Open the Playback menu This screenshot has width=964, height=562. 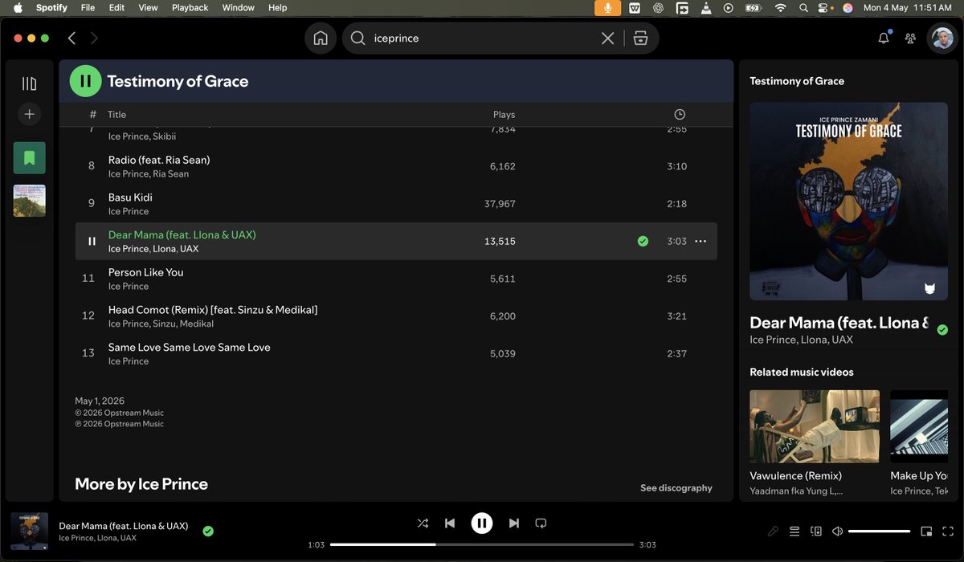(190, 8)
